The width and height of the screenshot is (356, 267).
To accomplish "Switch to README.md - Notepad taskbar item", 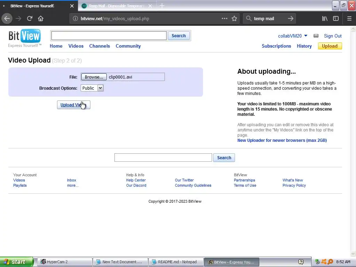I will (x=176, y=262).
